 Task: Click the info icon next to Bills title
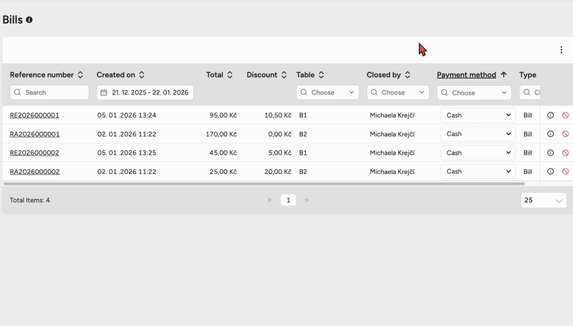click(29, 20)
